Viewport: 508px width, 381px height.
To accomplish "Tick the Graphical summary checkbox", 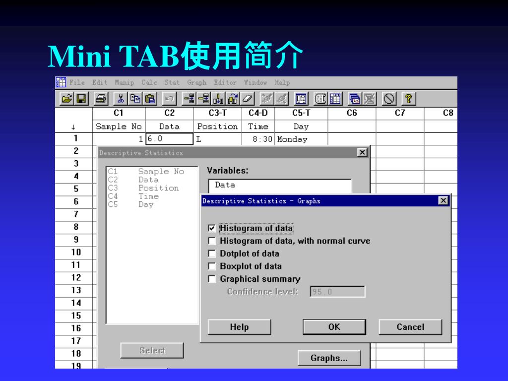I will [211, 279].
